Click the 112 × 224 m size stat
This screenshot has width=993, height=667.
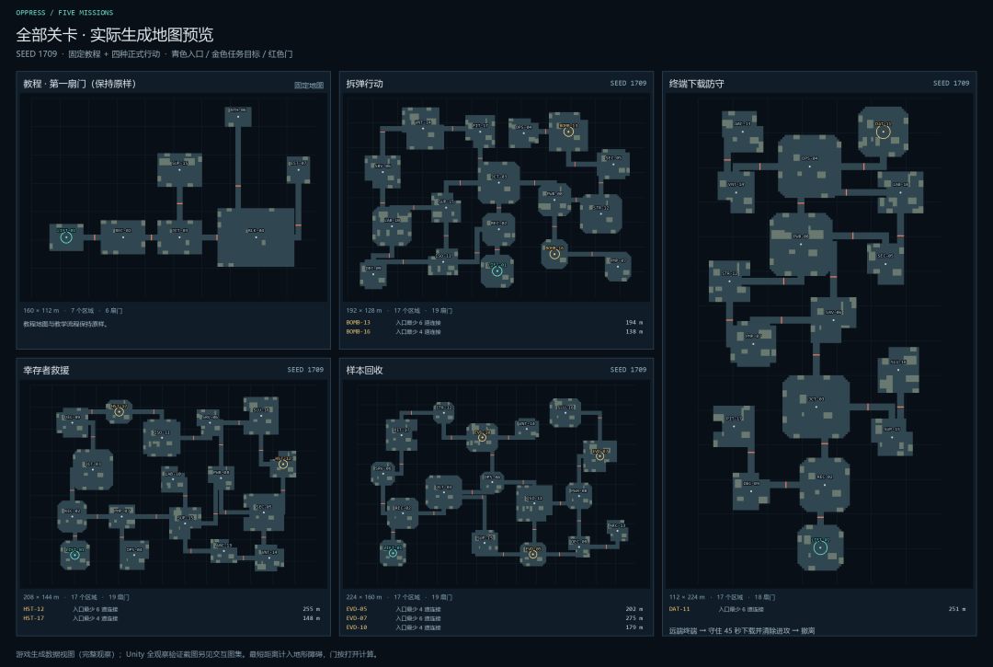[687, 597]
